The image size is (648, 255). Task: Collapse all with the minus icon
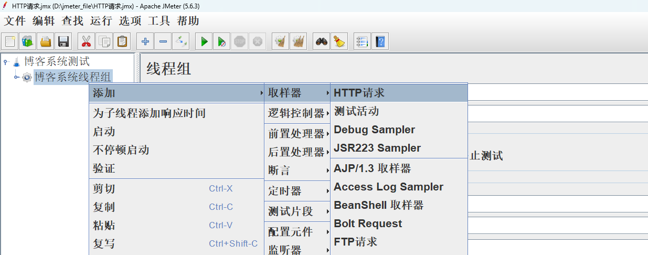163,41
